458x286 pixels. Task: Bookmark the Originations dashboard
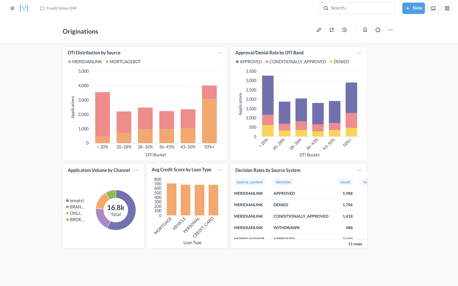tap(365, 30)
